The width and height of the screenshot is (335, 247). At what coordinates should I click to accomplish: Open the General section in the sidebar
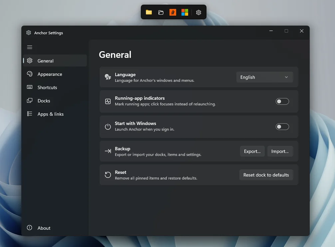55,61
